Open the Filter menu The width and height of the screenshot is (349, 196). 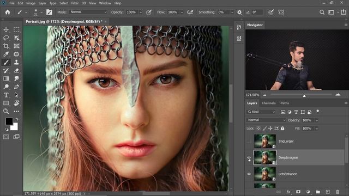(75, 3)
